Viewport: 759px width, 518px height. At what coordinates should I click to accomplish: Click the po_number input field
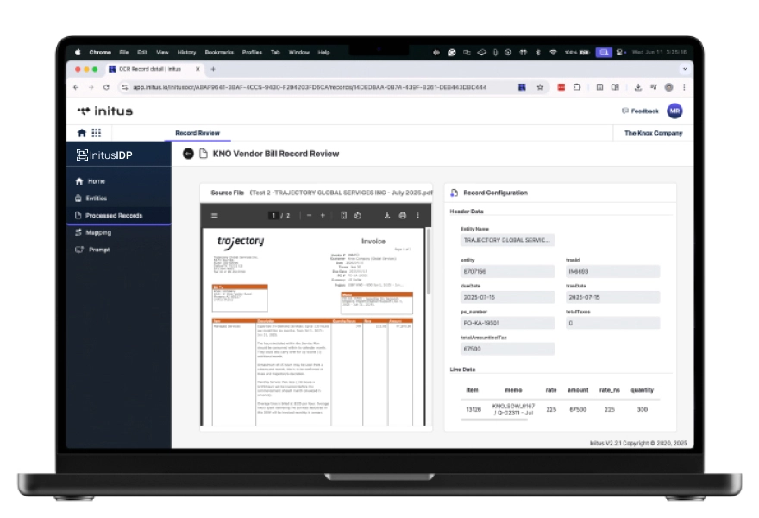pyautogui.click(x=508, y=323)
